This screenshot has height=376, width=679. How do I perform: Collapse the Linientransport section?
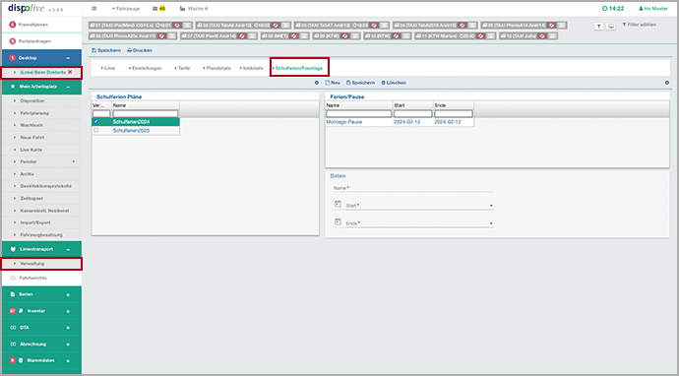pos(68,249)
